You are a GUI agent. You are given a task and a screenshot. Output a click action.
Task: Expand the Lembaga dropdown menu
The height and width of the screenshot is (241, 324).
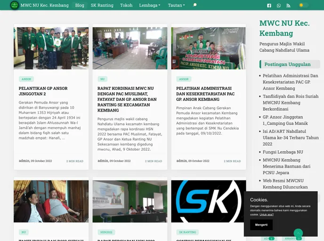(150, 5)
